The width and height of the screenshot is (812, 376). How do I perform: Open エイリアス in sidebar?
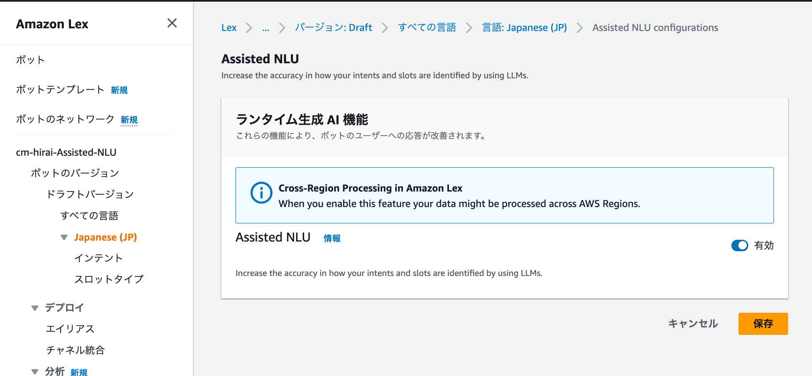[x=70, y=329]
